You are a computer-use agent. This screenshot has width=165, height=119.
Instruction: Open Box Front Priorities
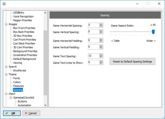pyautogui.click(x=24, y=28)
